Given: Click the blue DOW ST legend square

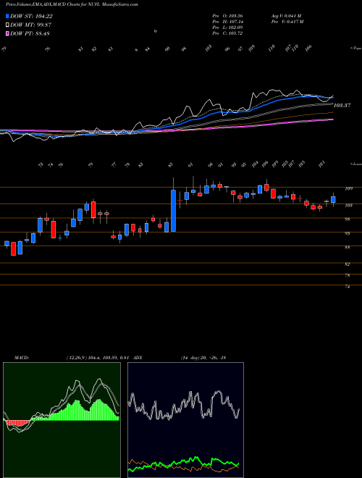Looking at the screenshot, I should point(7,17).
